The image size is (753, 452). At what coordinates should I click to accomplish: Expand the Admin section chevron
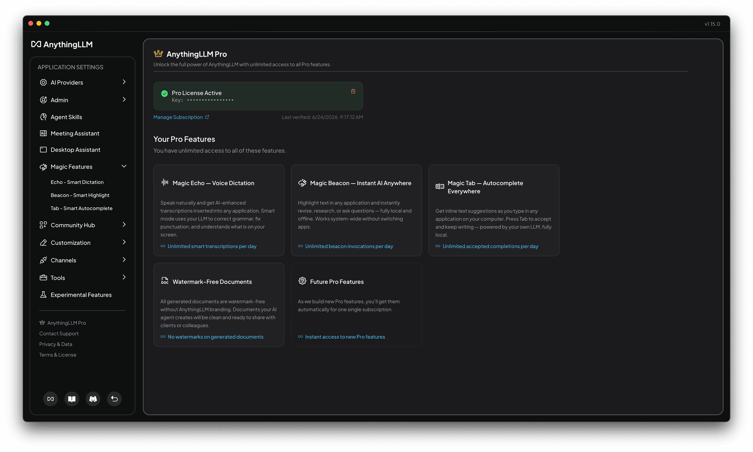pos(124,100)
